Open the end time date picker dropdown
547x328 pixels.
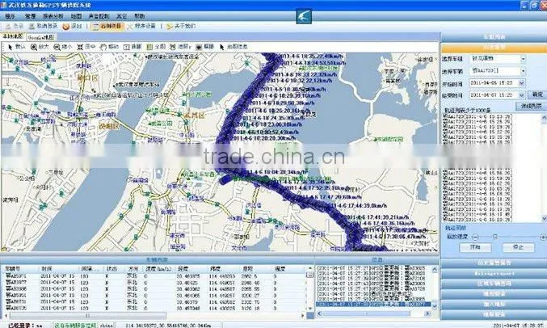point(521,95)
